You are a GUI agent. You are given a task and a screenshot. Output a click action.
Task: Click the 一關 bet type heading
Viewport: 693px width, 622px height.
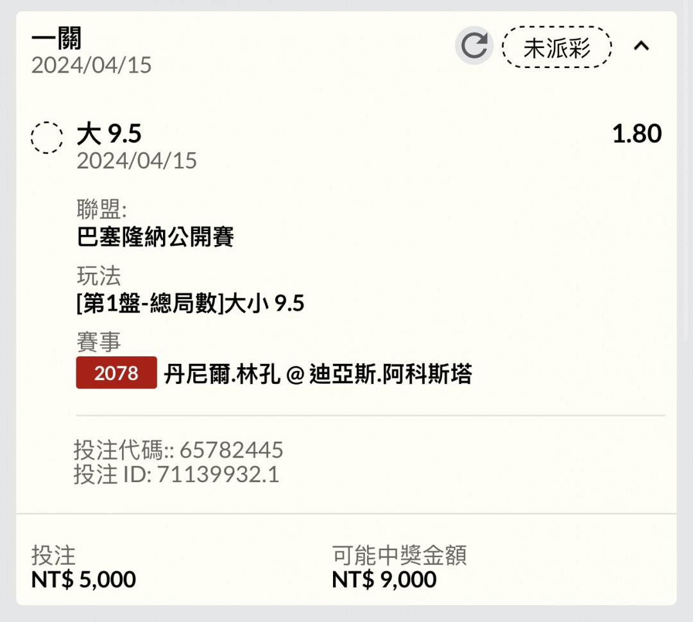coord(56,38)
